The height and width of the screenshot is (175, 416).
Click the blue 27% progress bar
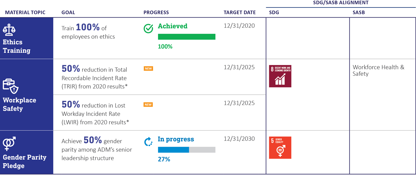click(187, 150)
